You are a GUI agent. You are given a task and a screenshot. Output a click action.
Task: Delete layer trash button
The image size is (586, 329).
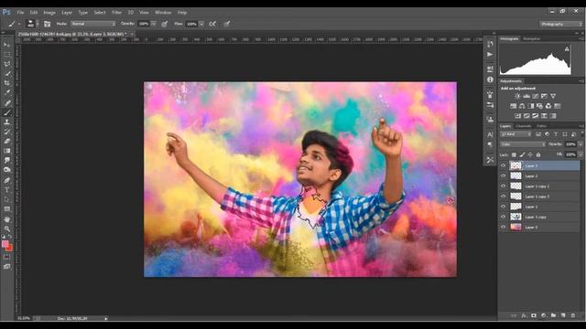point(573,315)
